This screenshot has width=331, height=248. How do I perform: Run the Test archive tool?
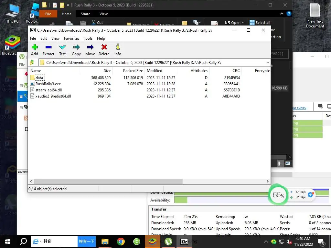(62, 50)
